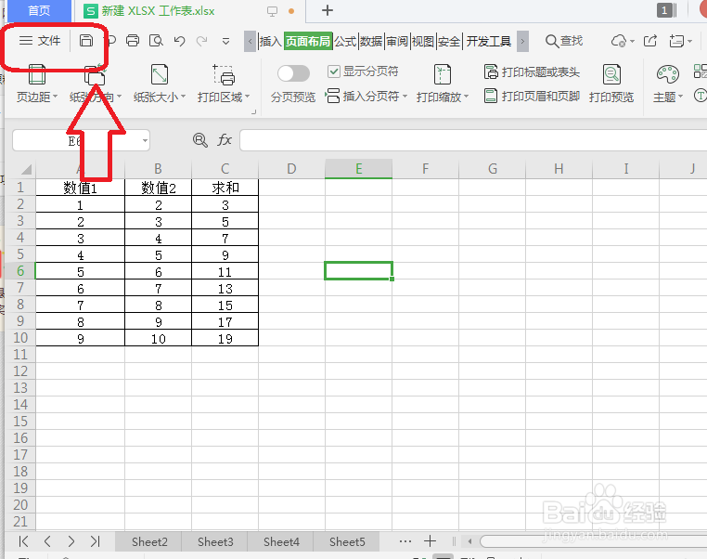Open the 文件 menu
The width and height of the screenshot is (707, 559).
(x=40, y=41)
